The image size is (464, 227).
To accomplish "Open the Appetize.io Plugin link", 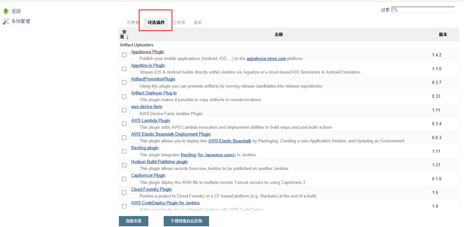I will pos(148,66).
